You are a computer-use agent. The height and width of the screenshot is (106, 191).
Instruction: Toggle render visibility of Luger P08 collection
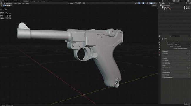click(x=190, y=7)
